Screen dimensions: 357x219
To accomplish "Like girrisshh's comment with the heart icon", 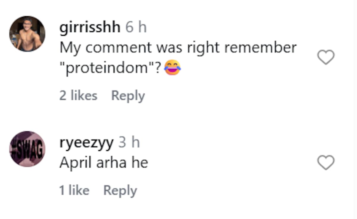I will click(x=326, y=57).
